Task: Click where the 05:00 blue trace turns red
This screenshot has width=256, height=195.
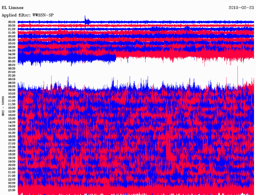Action: coord(116,58)
